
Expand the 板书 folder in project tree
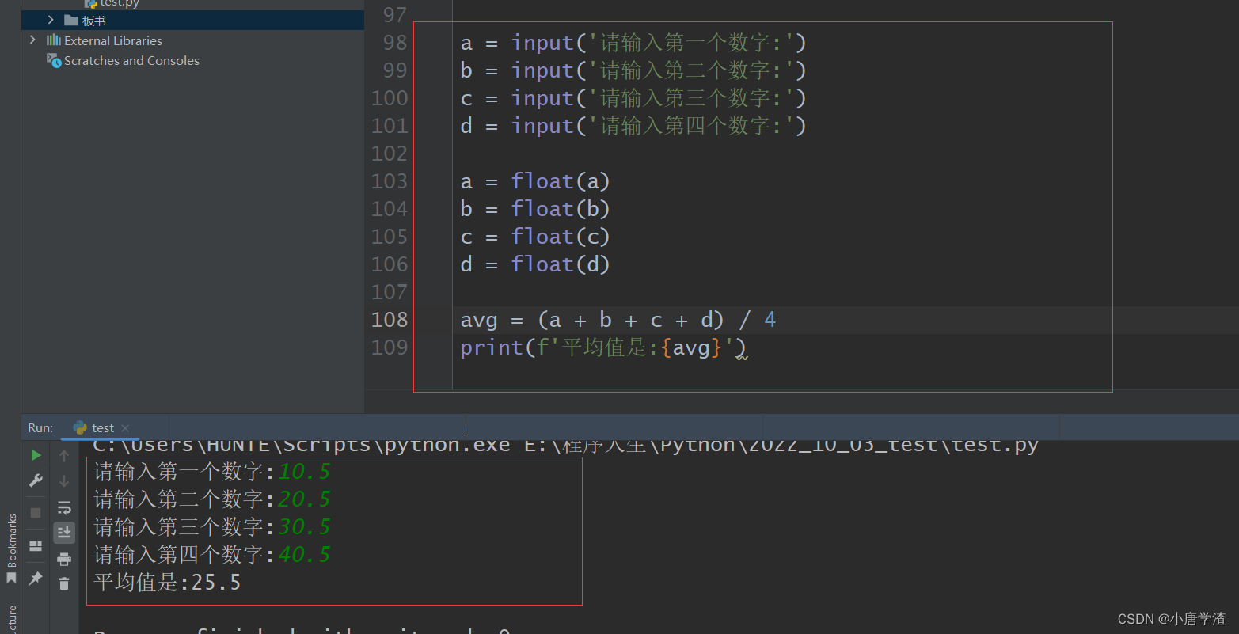[51, 20]
